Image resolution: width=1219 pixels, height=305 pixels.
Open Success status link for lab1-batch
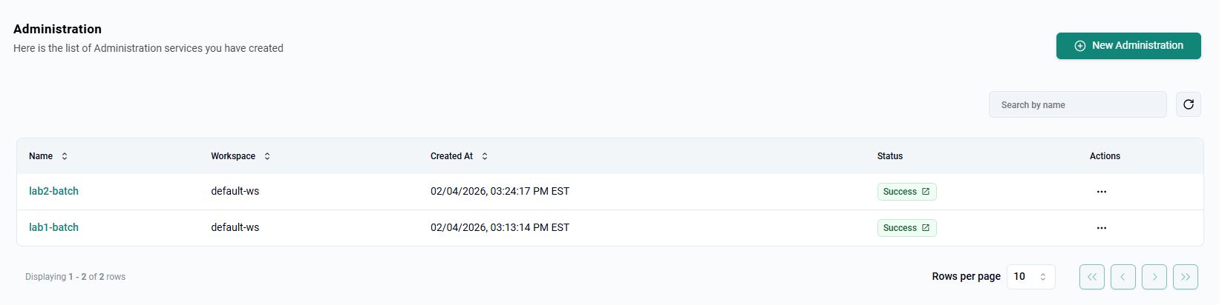(906, 228)
